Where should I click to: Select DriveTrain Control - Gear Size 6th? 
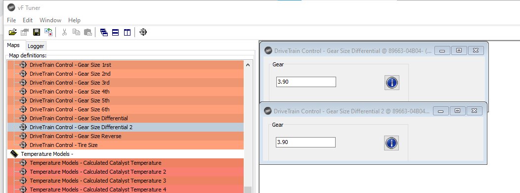pos(126,109)
